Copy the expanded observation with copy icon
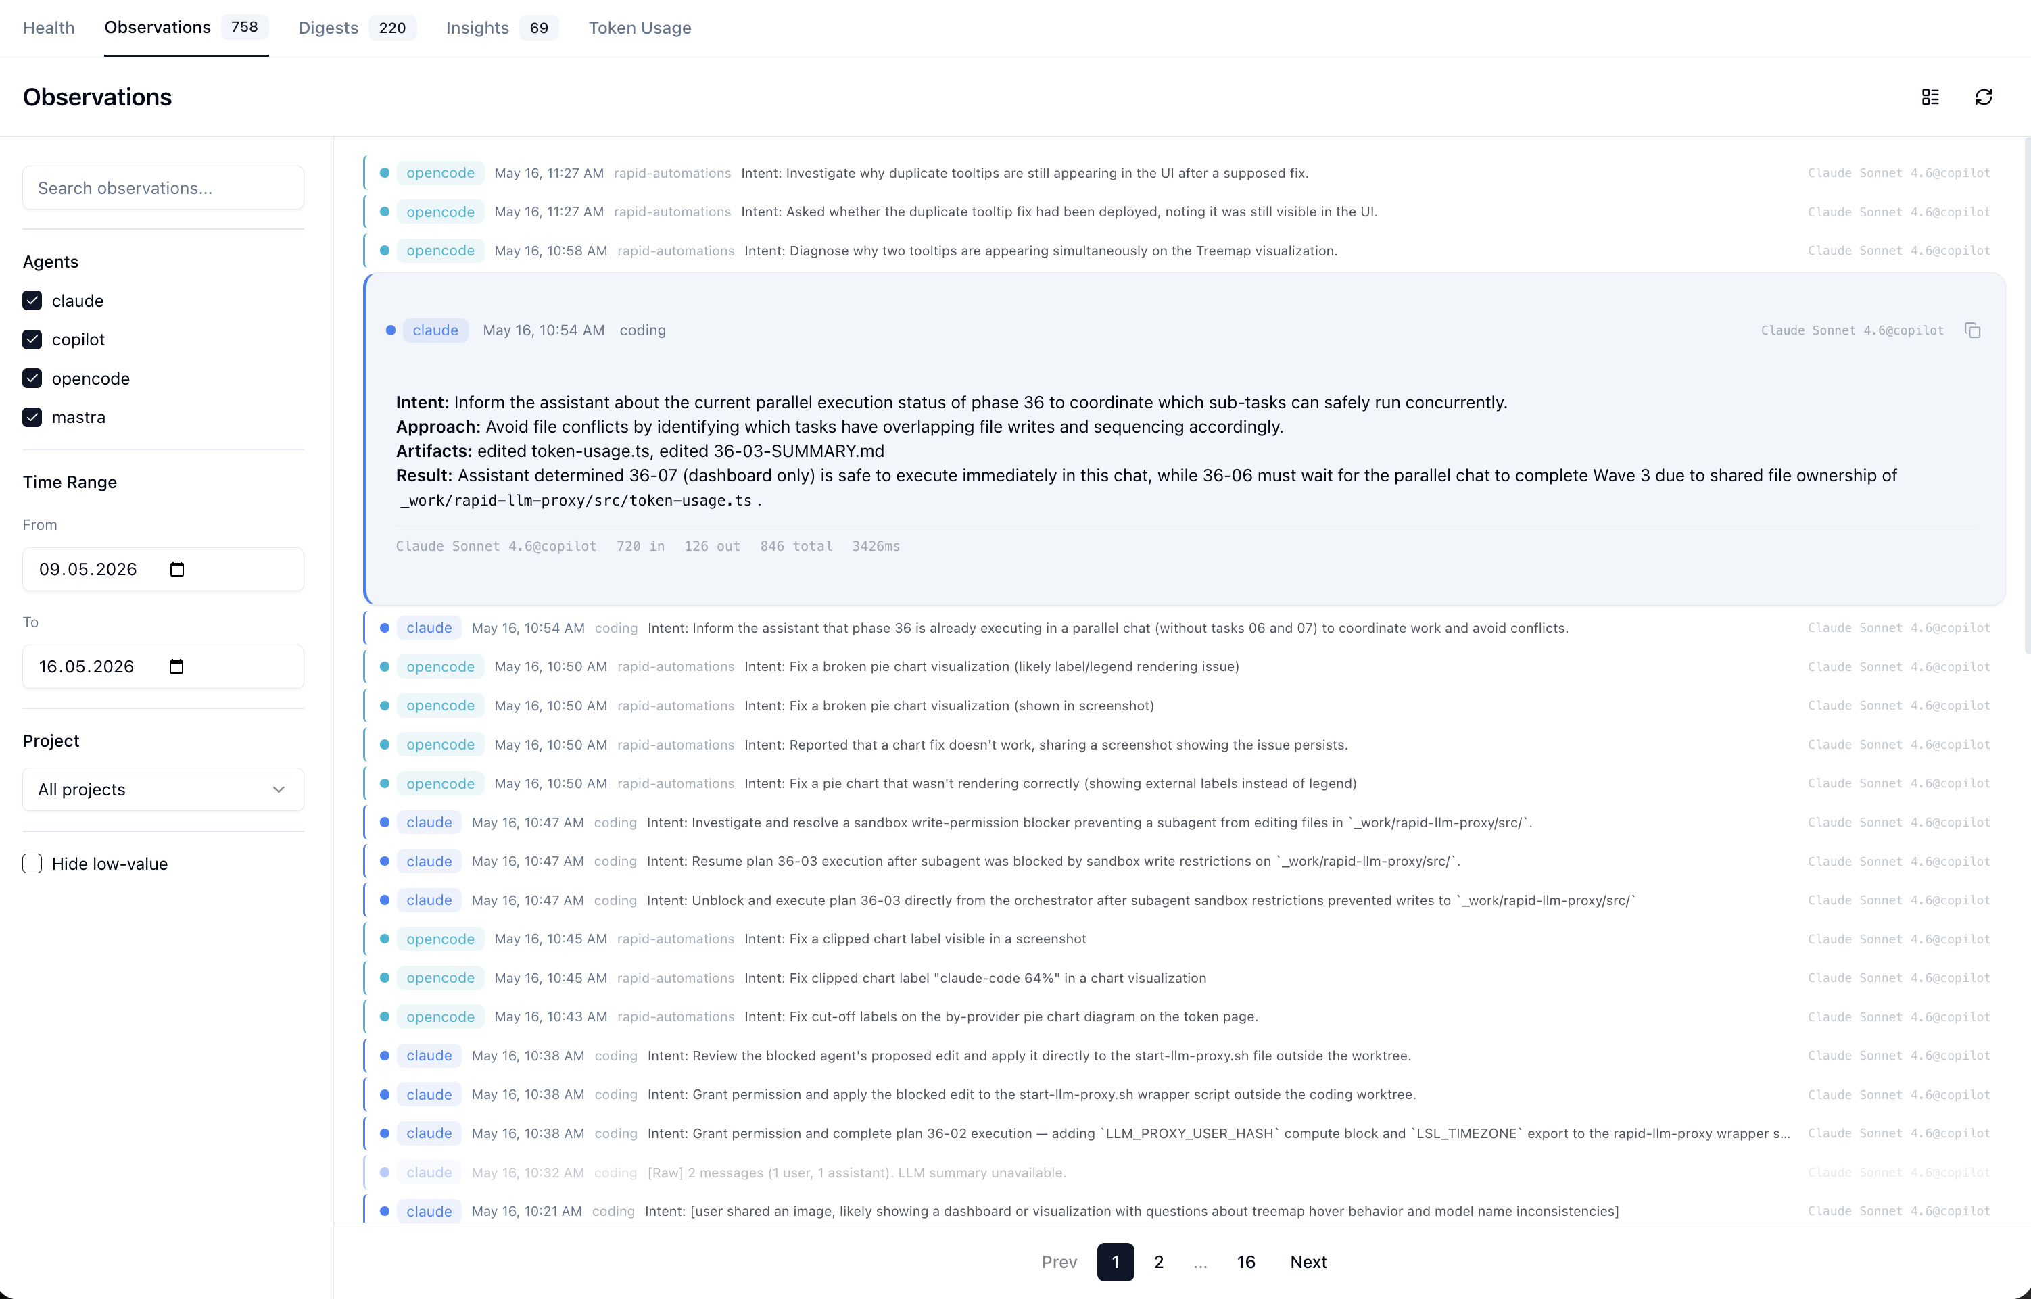This screenshot has width=2031, height=1299. pyautogui.click(x=1973, y=330)
